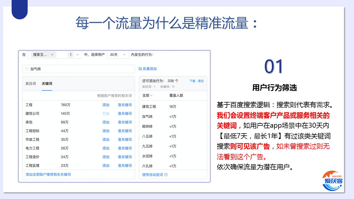Viewport: 354px width, 199px height.
Task: Click 查关键词 for 承包
Action: coord(125,122)
